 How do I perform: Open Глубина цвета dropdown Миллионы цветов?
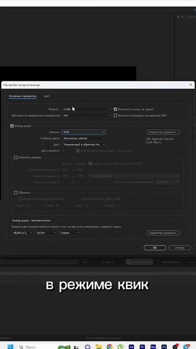(x=84, y=138)
